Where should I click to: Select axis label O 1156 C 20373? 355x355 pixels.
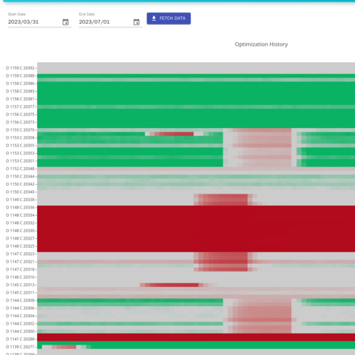click(20, 122)
